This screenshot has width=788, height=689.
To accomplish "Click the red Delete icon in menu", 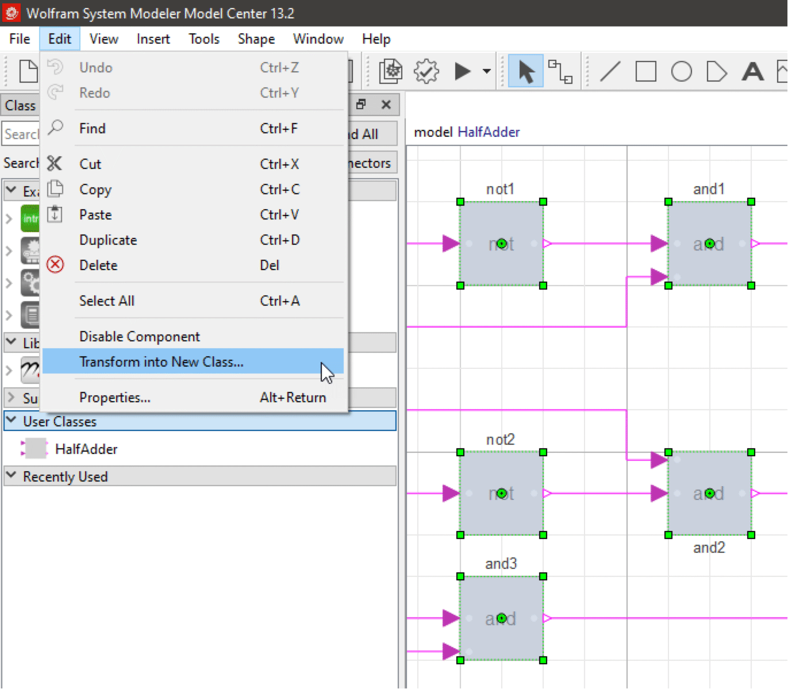I will pyautogui.click(x=55, y=264).
